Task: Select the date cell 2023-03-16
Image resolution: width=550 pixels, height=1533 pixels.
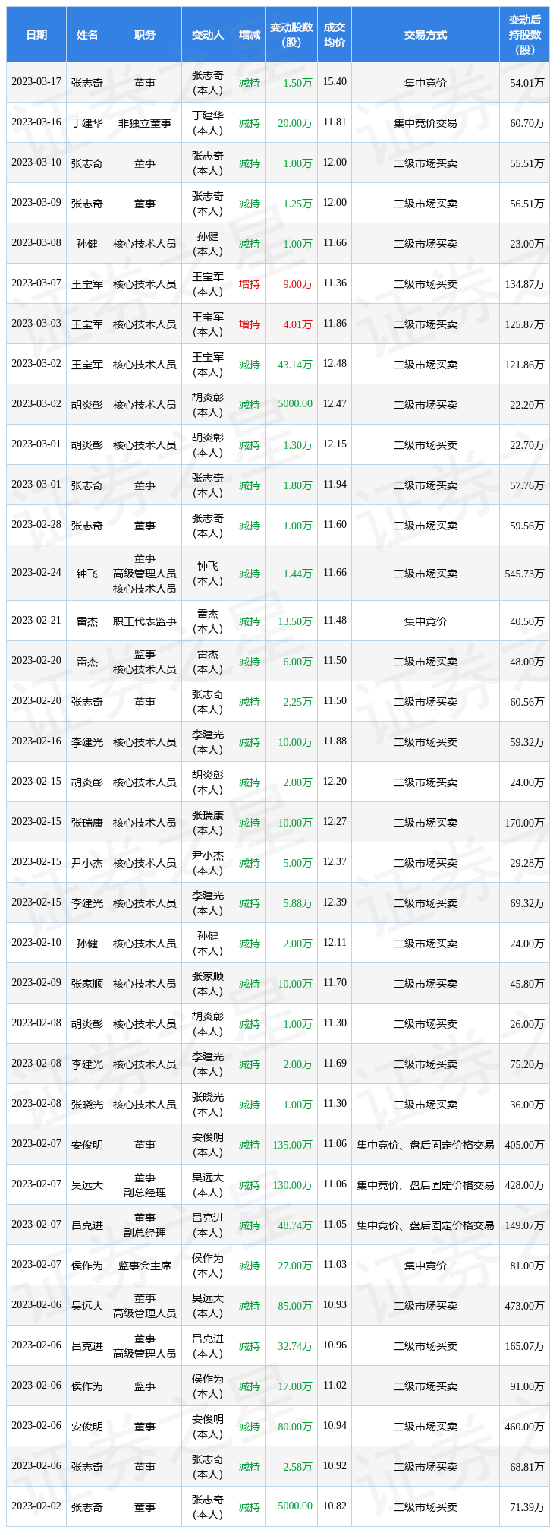Action: [36, 122]
